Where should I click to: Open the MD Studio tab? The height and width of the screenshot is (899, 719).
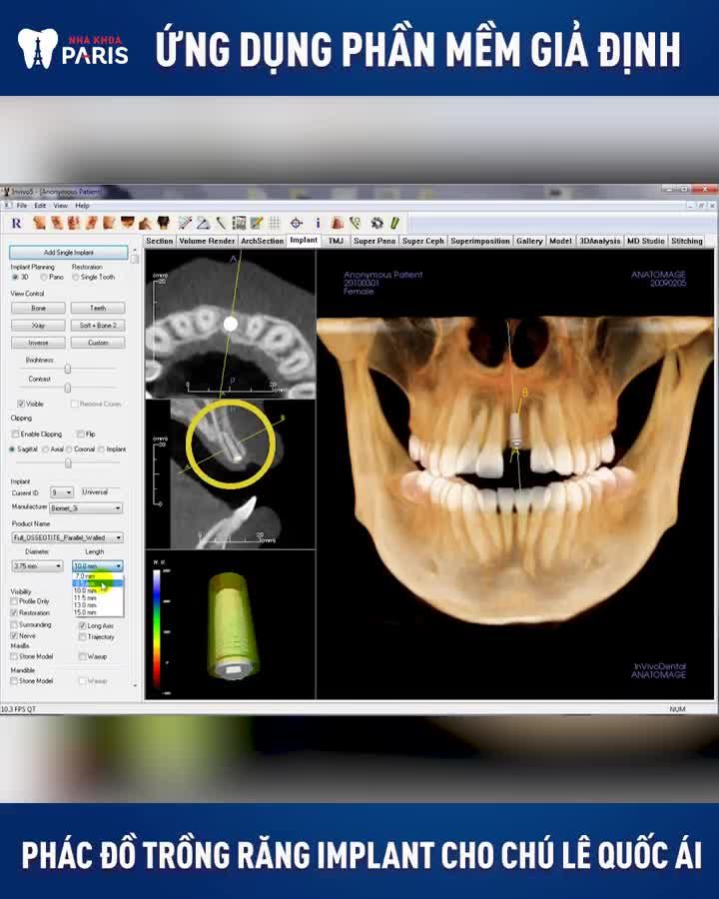click(646, 241)
